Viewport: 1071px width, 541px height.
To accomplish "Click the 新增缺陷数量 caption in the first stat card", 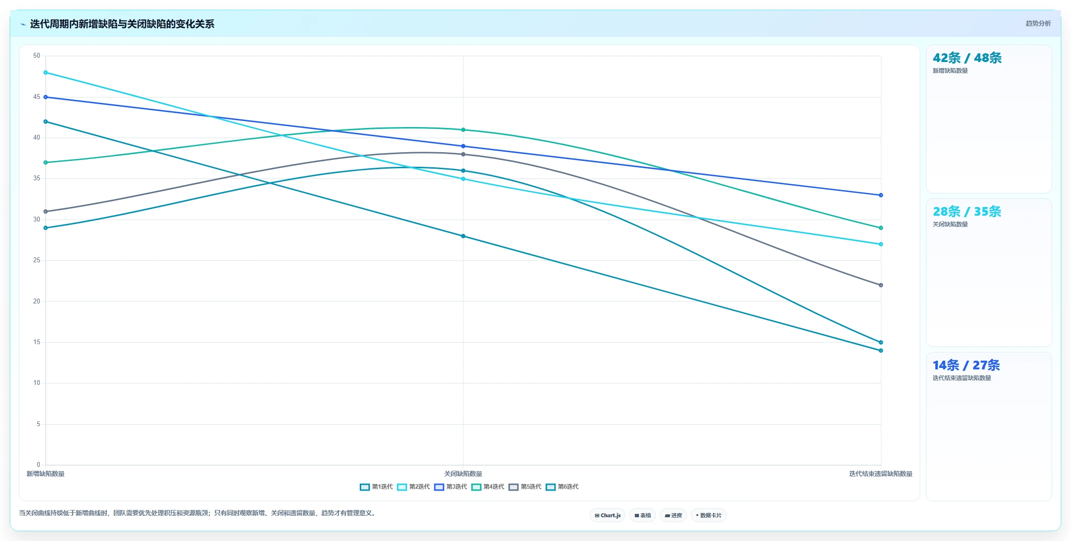I will tap(950, 71).
